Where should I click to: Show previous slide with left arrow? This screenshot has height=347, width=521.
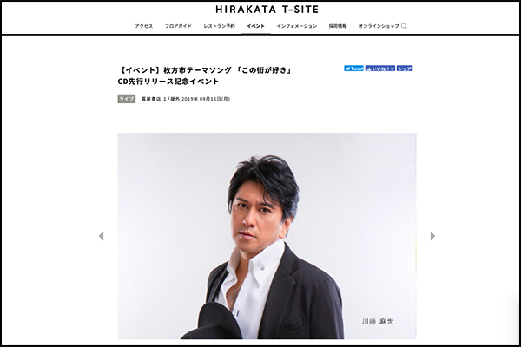(102, 236)
